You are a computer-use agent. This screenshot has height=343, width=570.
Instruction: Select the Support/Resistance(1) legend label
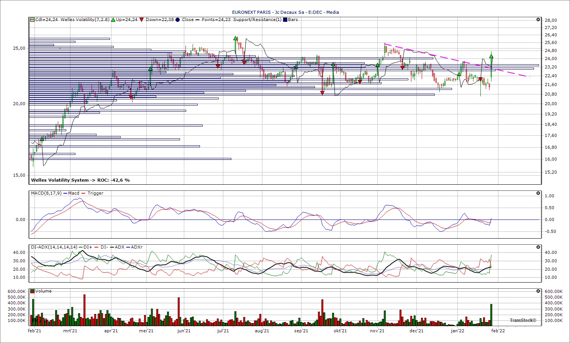point(257,20)
